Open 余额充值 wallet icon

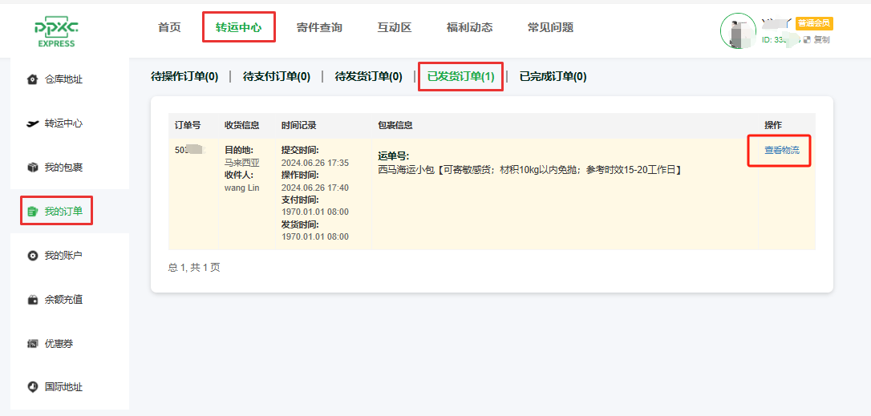point(32,300)
